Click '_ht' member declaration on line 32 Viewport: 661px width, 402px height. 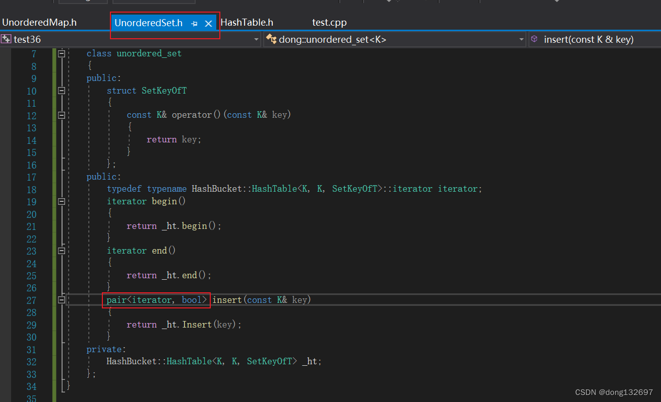(x=310, y=362)
